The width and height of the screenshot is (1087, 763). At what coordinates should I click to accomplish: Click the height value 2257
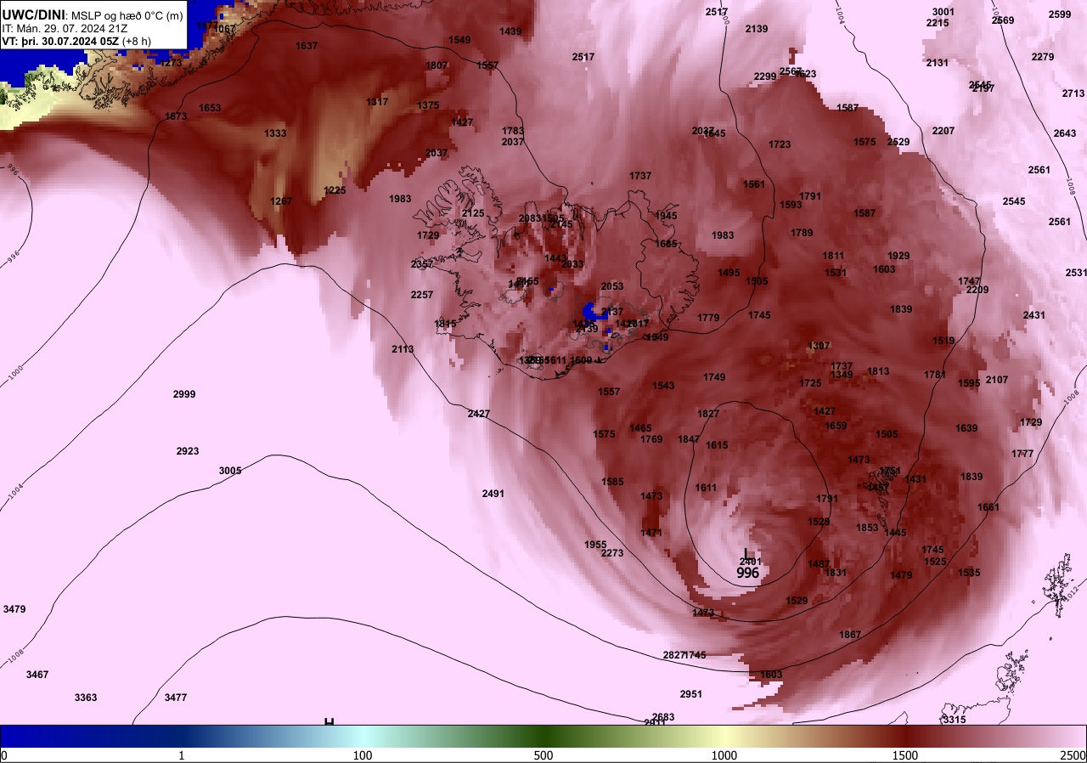[x=422, y=295]
